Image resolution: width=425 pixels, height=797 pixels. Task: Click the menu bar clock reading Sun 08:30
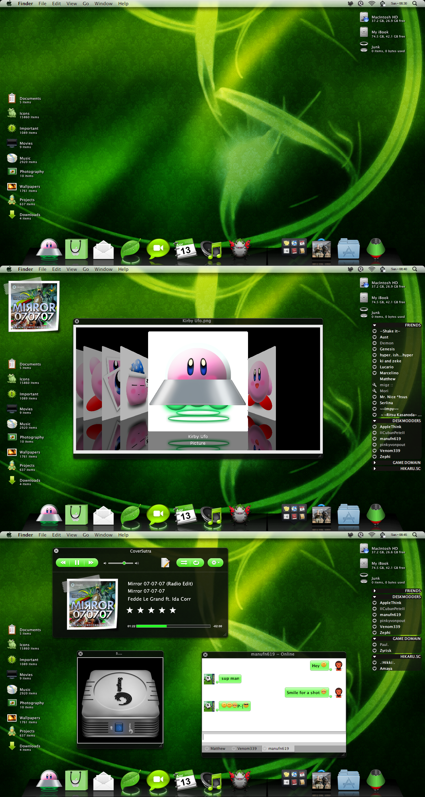[399, 4]
